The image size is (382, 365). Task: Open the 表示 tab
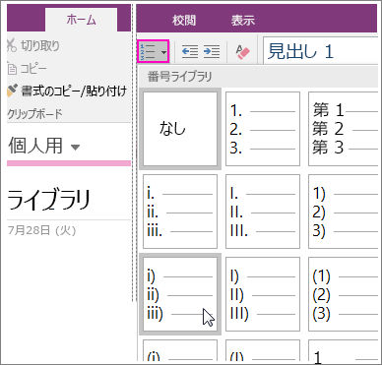coord(242,21)
